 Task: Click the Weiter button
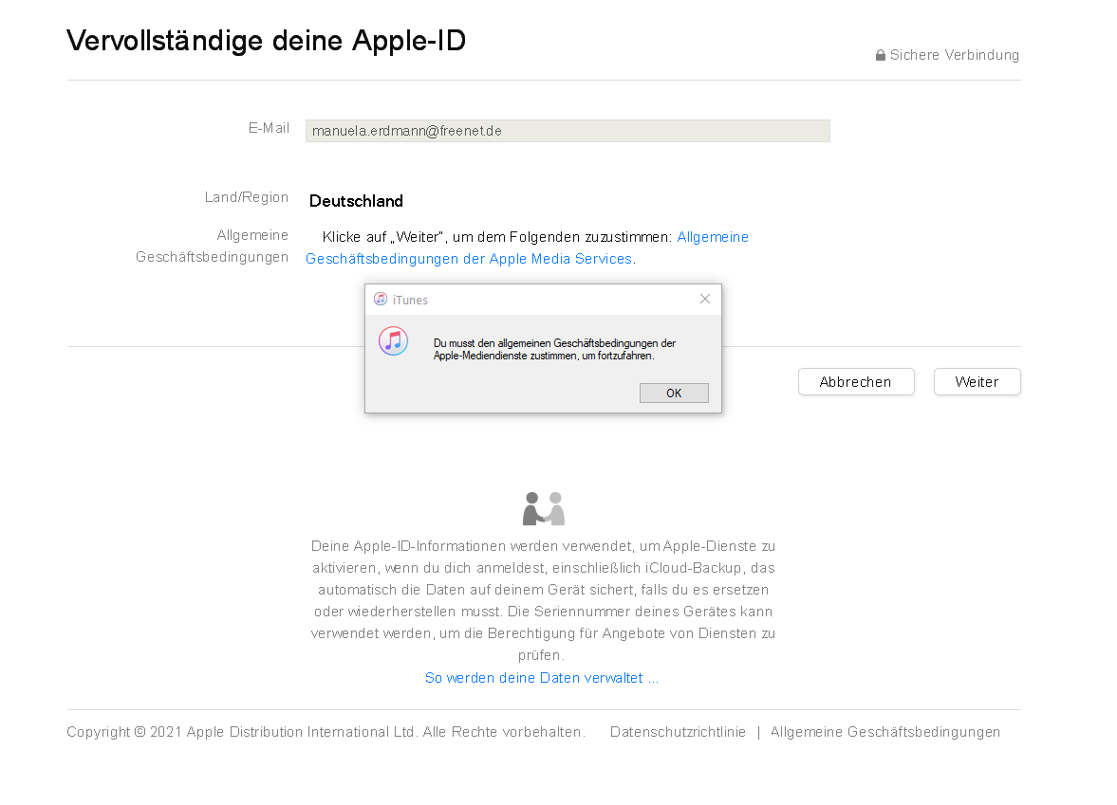(x=977, y=381)
